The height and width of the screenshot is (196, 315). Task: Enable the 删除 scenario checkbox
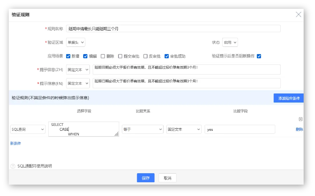(103, 56)
